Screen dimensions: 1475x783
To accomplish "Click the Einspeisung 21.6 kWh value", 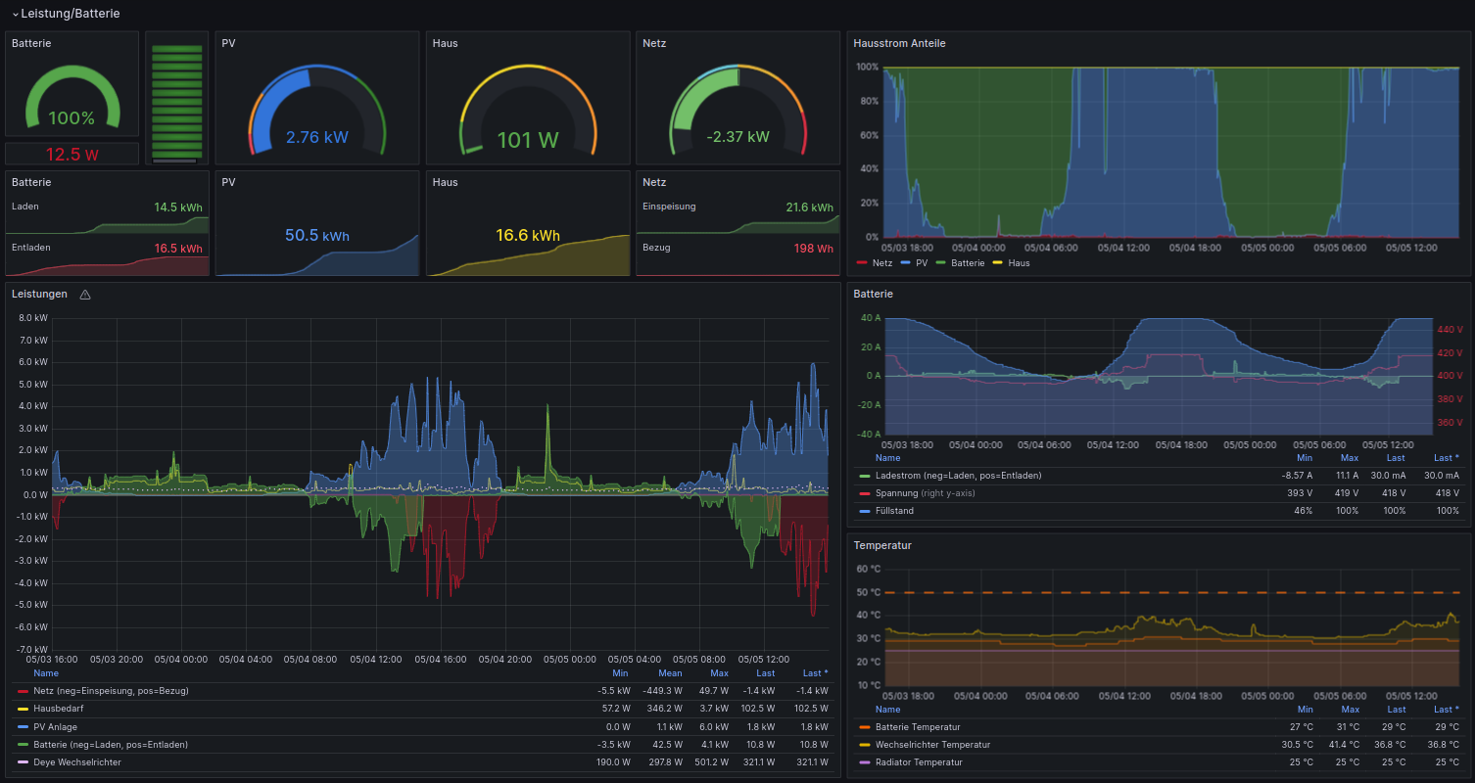I will coord(809,207).
